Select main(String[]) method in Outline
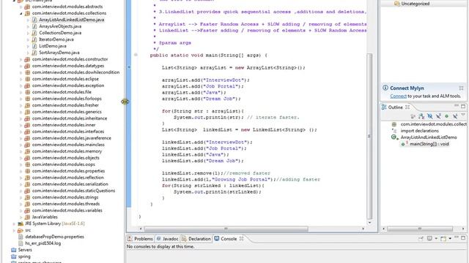 click(429, 144)
